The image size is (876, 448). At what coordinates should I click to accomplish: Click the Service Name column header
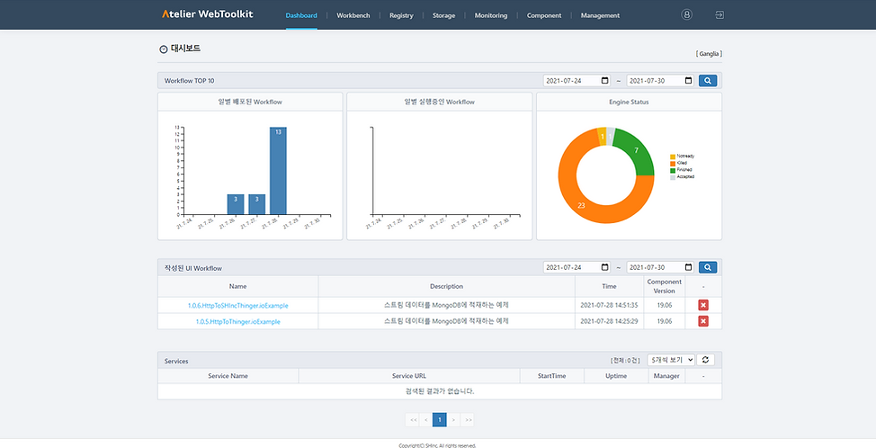pos(228,376)
